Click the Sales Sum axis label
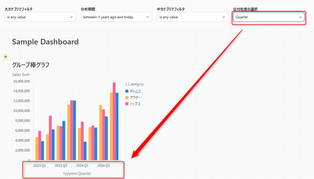 pos(21,74)
